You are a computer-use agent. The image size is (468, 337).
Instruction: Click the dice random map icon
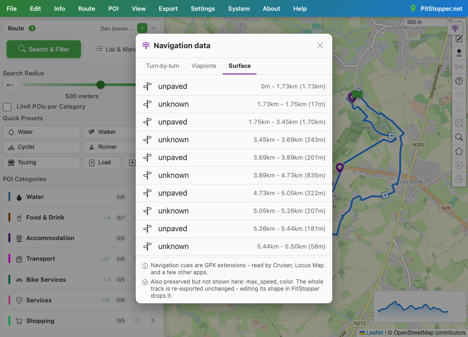[459, 123]
